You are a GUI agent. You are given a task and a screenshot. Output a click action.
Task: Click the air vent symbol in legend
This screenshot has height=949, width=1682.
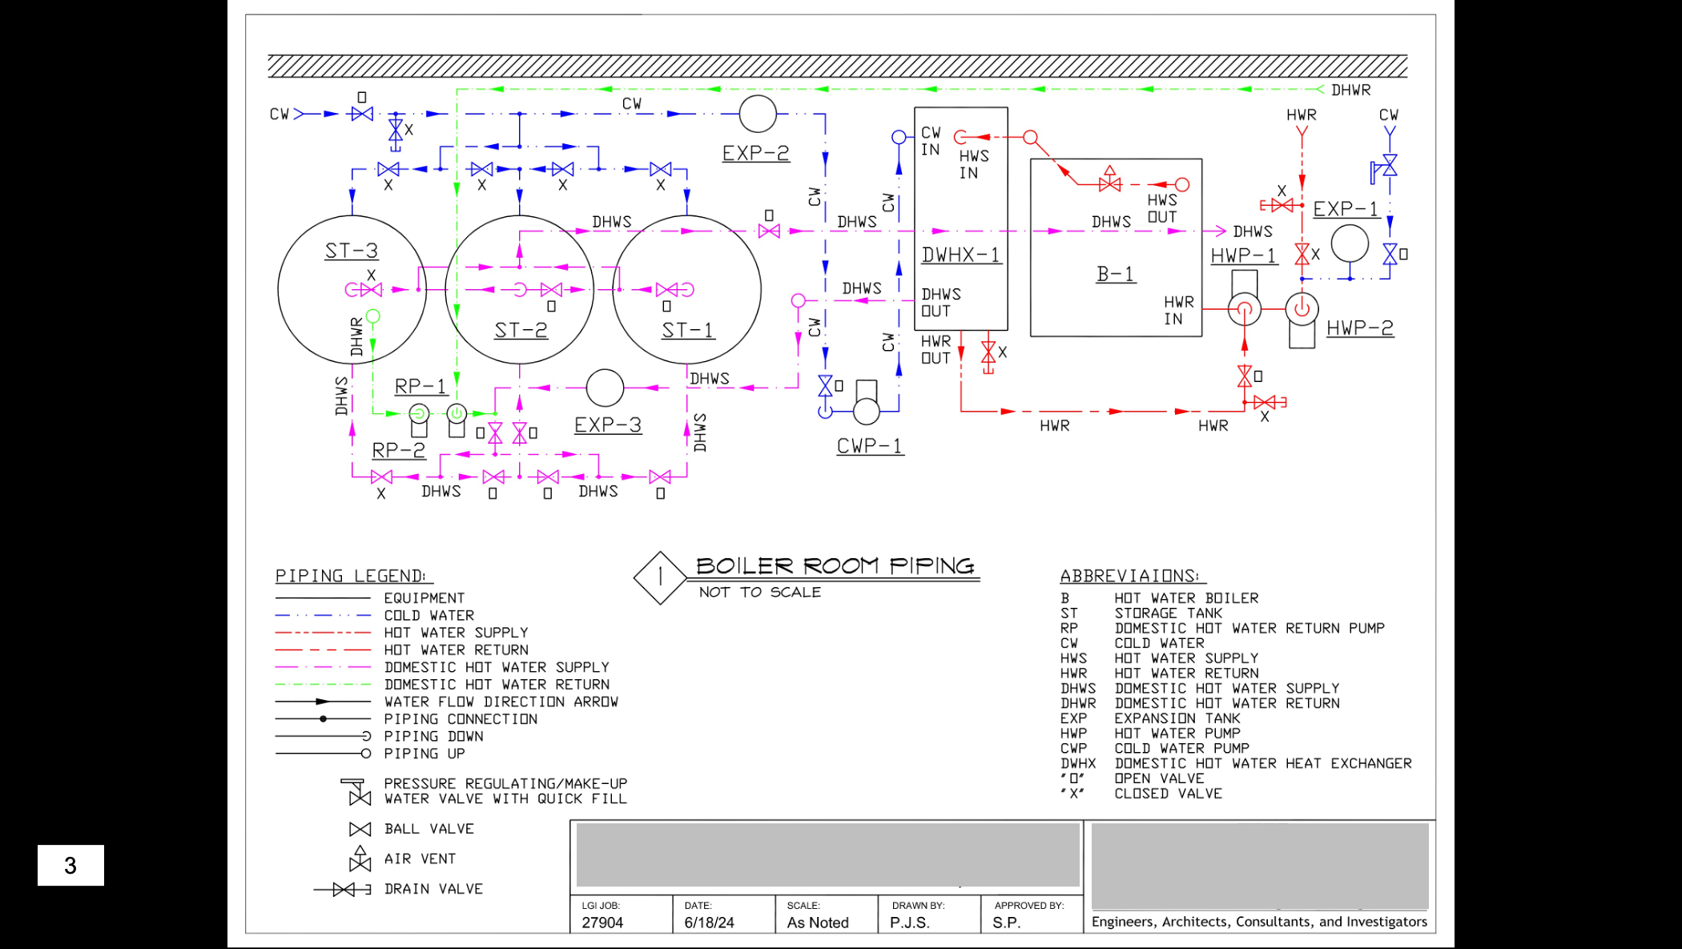[x=360, y=858]
